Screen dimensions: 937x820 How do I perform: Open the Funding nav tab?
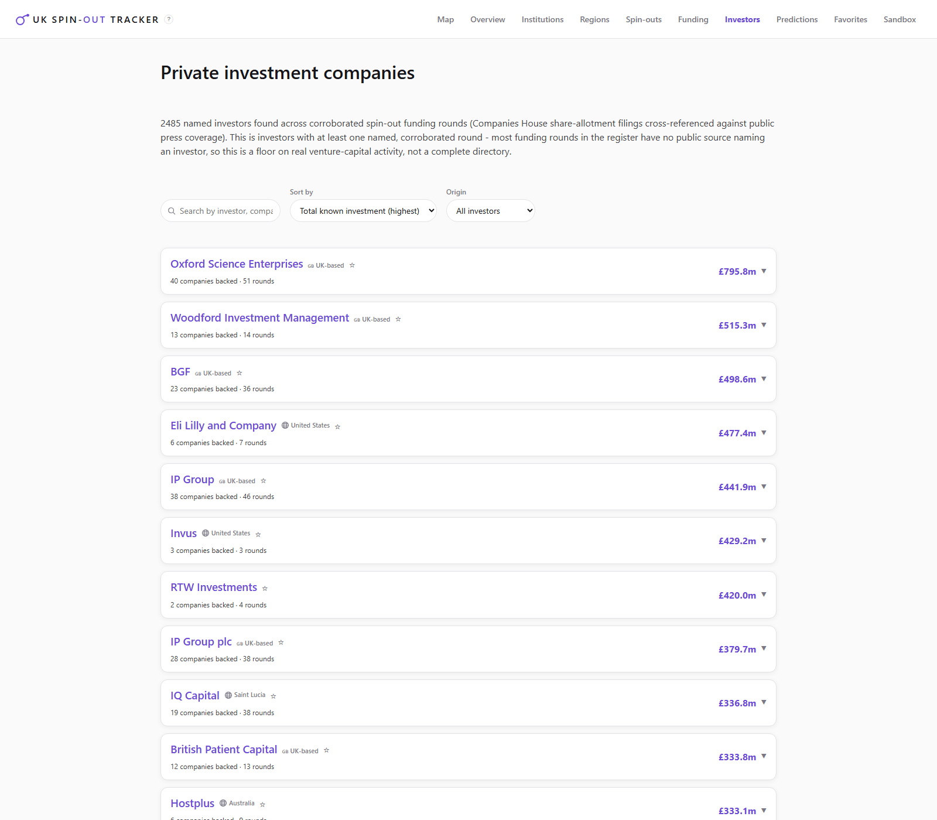click(693, 19)
